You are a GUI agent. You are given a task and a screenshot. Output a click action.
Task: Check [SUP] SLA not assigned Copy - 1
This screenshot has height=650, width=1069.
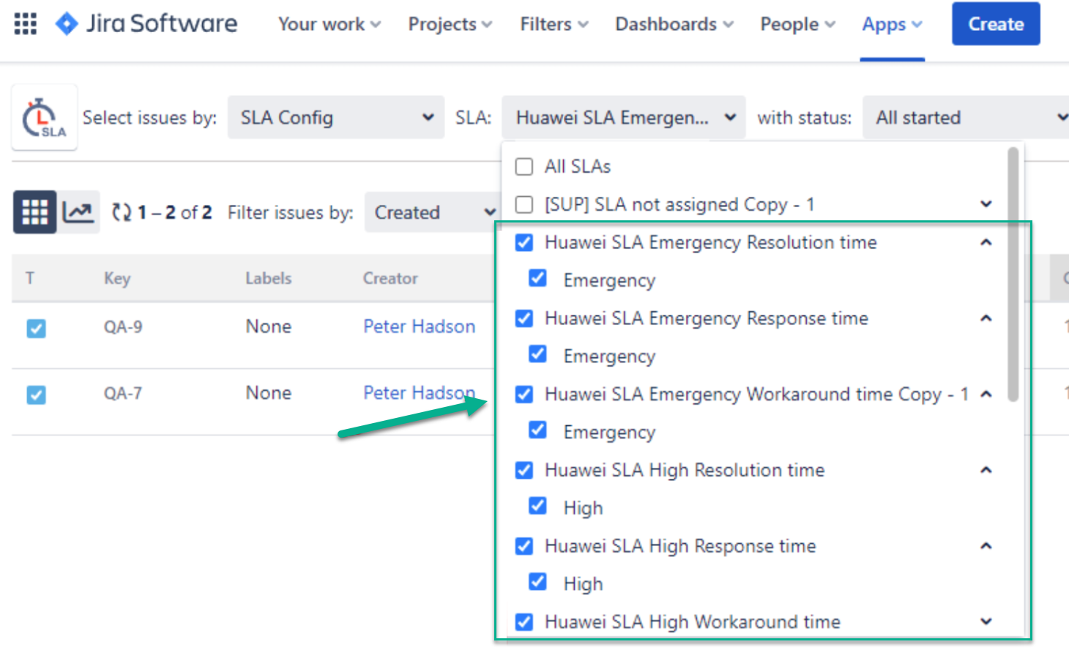click(524, 205)
